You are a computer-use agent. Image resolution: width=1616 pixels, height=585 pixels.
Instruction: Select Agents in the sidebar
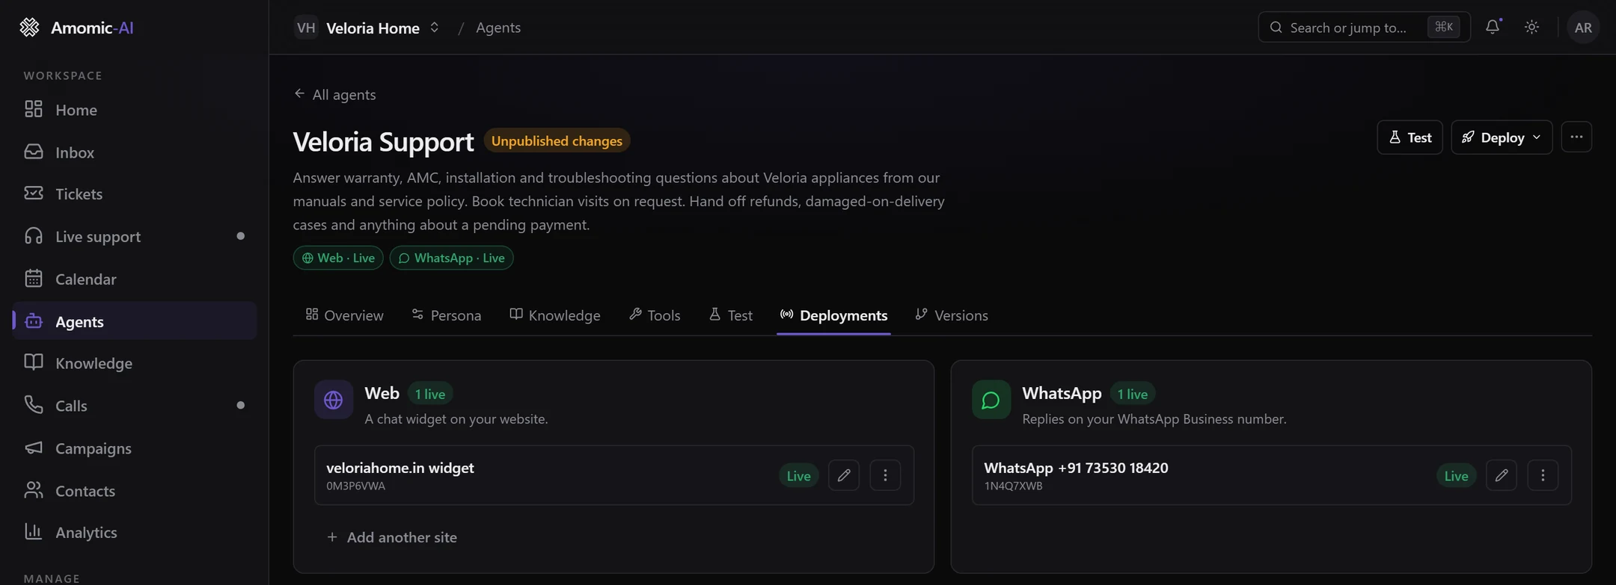point(135,321)
